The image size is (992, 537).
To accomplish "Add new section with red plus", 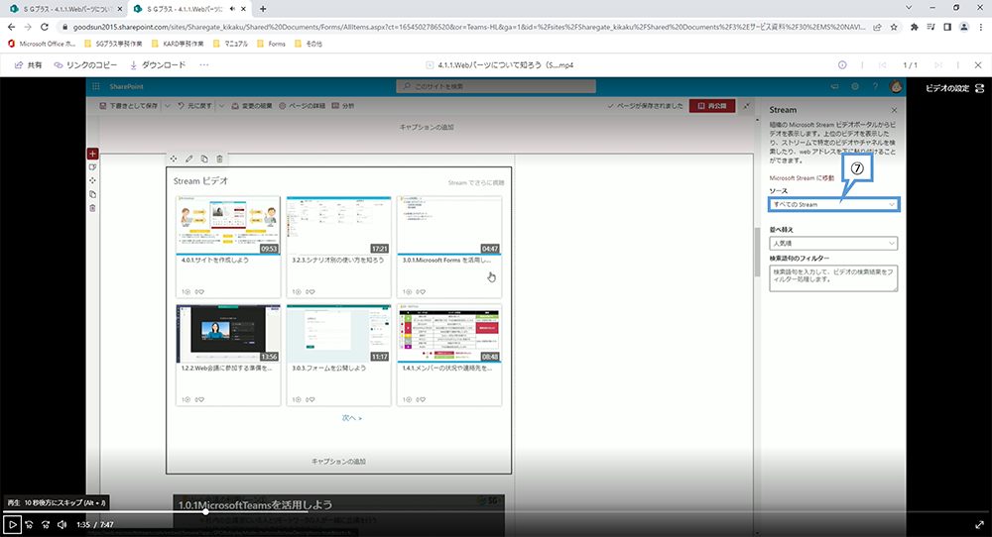I will [92, 154].
